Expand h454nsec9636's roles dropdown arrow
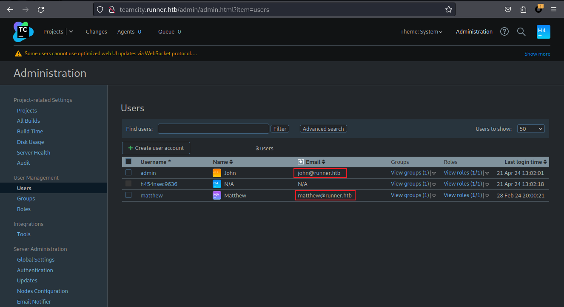Image resolution: width=564 pixels, height=307 pixels. click(487, 184)
